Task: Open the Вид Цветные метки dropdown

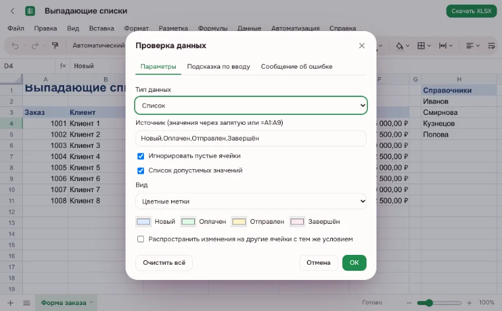Action: (251, 201)
